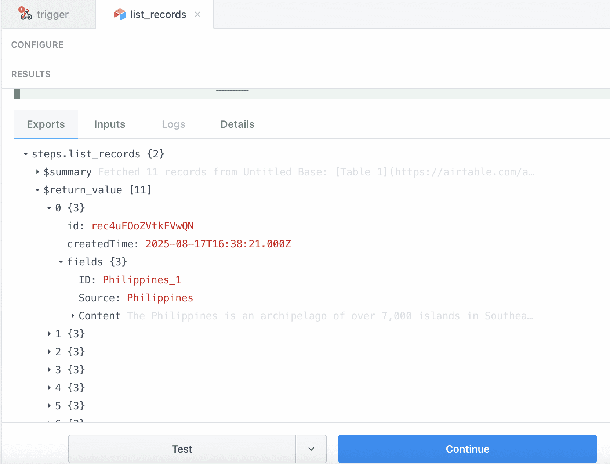The width and height of the screenshot is (610, 464).
Task: Open the RESULTS section header
Action: (31, 74)
